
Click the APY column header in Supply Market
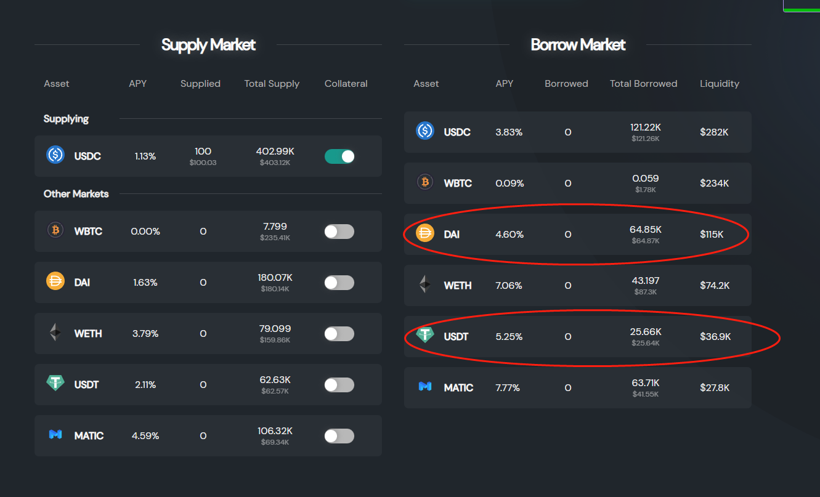[x=137, y=84]
